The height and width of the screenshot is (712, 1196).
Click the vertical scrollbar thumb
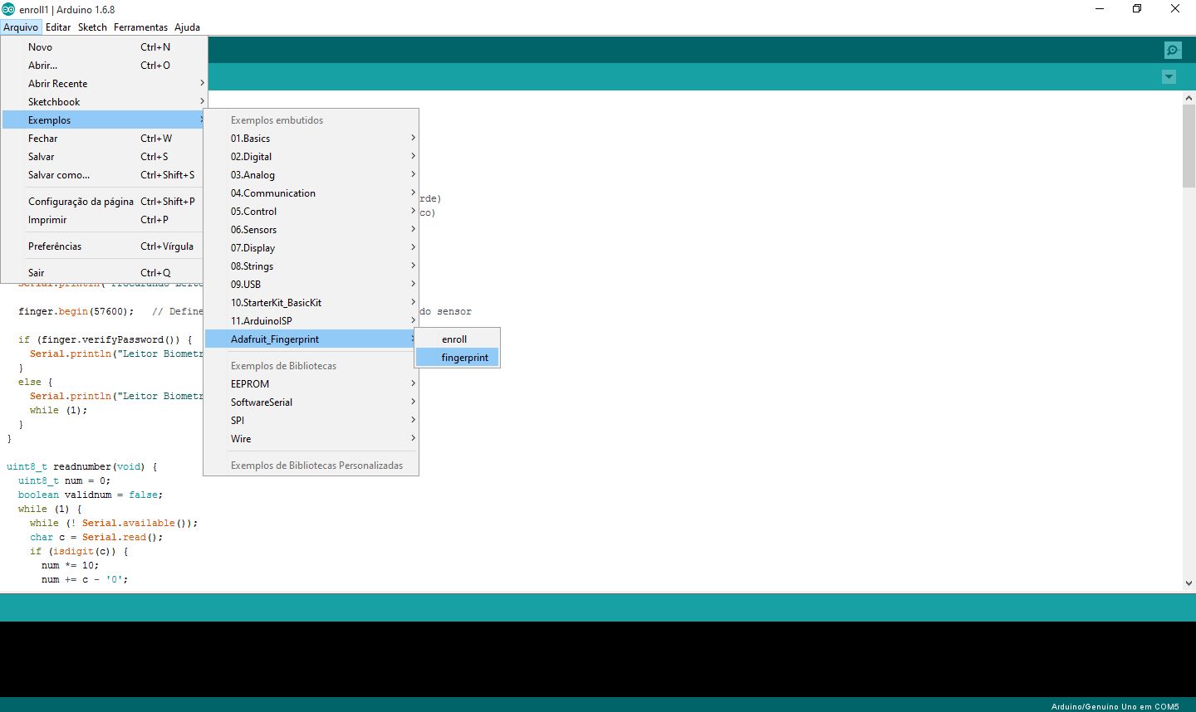click(1189, 146)
